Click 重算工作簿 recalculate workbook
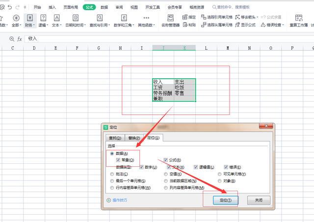 pos(299,21)
